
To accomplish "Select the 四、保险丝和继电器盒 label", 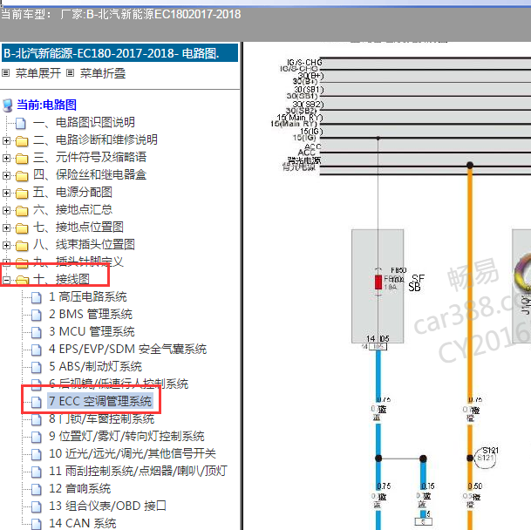I will tap(90, 174).
